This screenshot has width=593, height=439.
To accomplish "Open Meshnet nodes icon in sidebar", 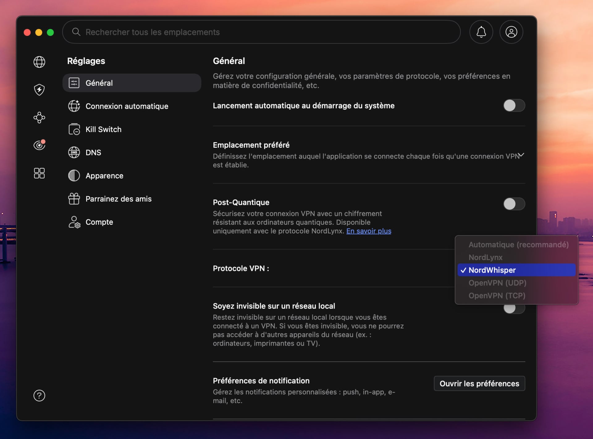I will (x=39, y=117).
